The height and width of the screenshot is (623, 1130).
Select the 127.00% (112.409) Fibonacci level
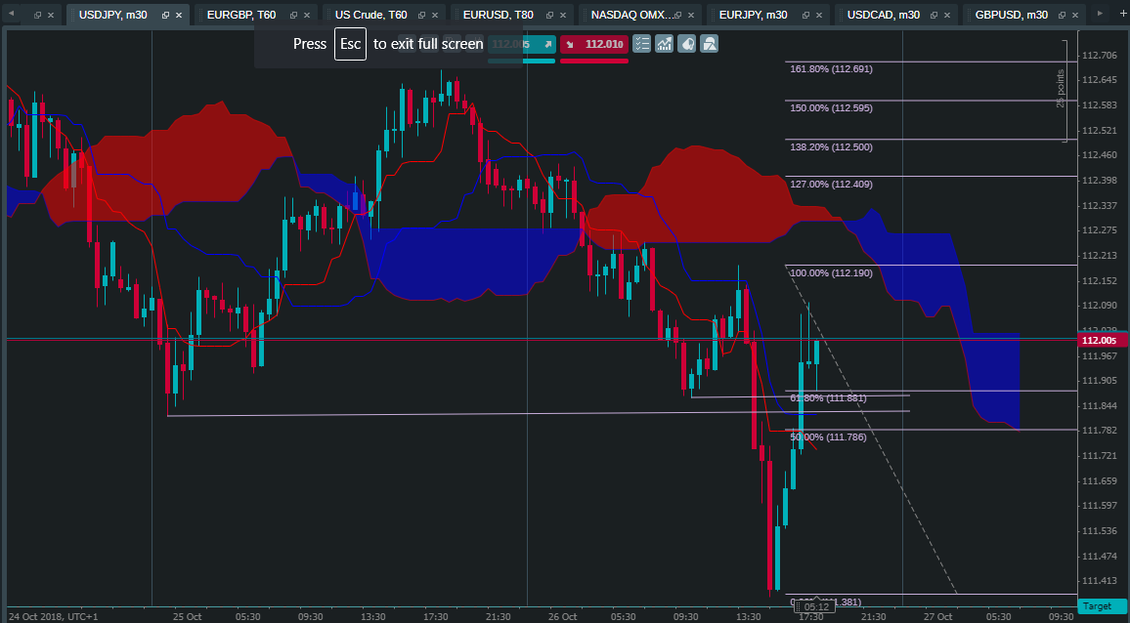point(831,185)
